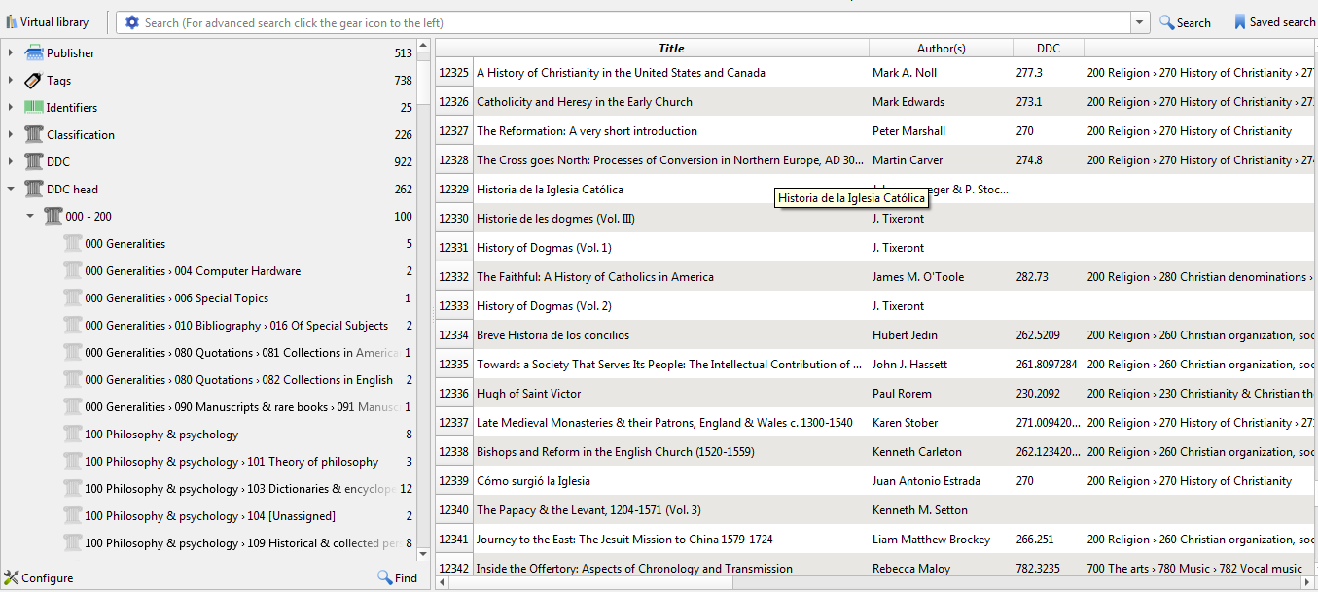This screenshot has width=1318, height=592.
Task: Select the 000 Generalities item
Action: [x=125, y=244]
